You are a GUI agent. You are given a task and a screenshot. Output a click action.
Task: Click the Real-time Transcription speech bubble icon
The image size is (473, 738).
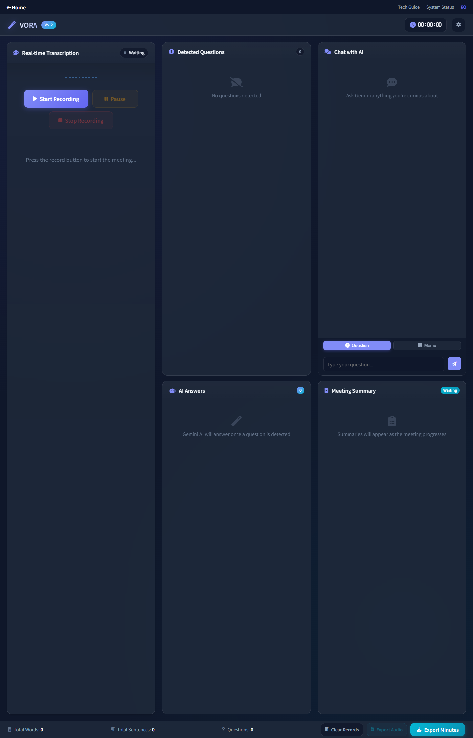[16, 53]
